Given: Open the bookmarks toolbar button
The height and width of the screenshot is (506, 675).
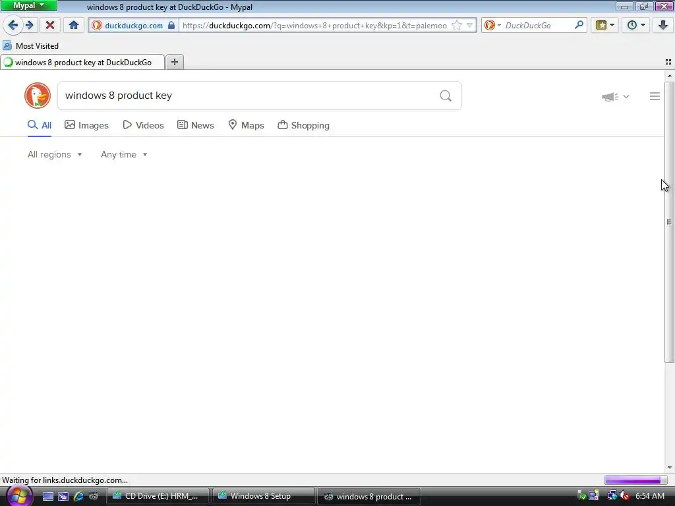Looking at the screenshot, I should click(605, 25).
